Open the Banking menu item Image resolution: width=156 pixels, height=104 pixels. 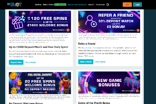[x=38, y=5]
